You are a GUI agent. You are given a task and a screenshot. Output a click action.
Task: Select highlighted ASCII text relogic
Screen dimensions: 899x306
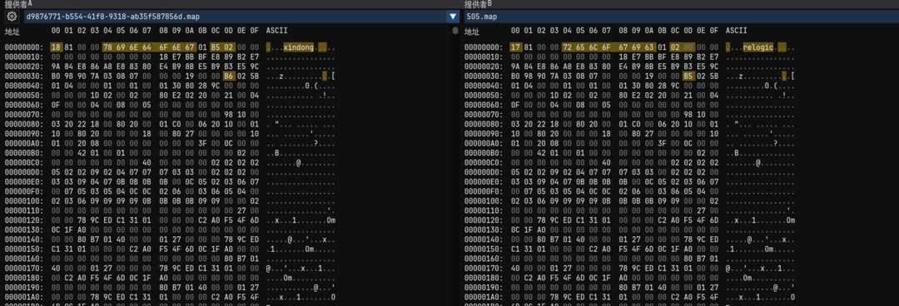[758, 48]
